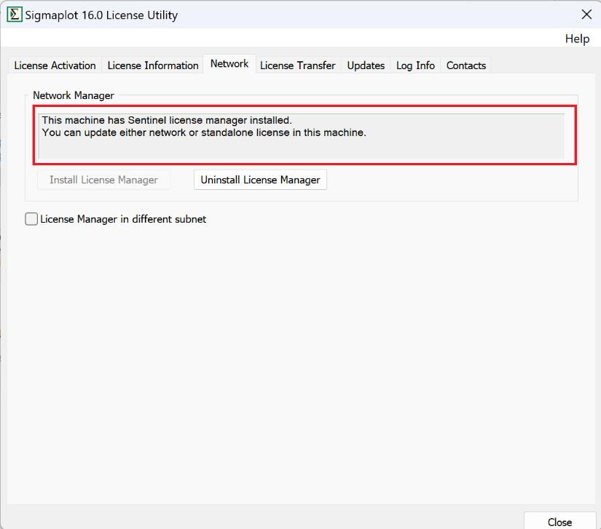601x529 pixels.
Task: Click the Sentinel license manager status text box
Action: 302,136
